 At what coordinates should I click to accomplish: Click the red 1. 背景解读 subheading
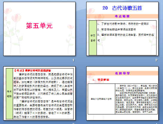tap(101, 80)
